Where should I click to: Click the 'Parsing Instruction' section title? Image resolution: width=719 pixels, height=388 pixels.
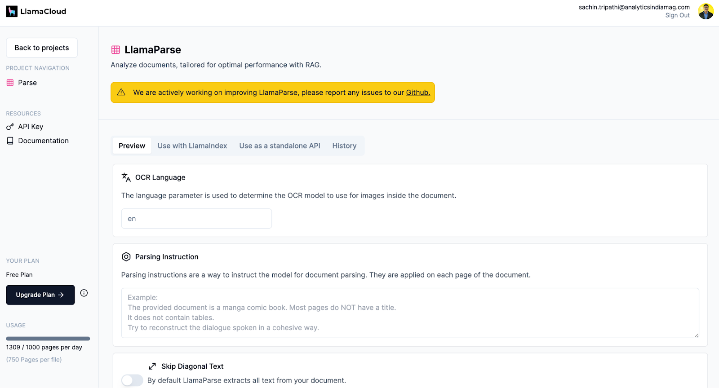(x=167, y=257)
